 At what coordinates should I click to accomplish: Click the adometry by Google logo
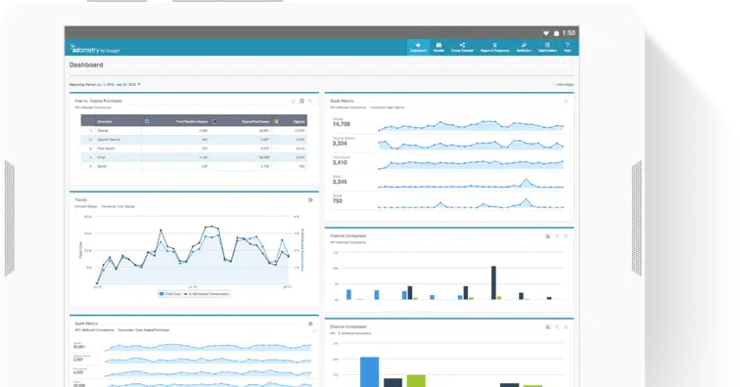pos(94,49)
